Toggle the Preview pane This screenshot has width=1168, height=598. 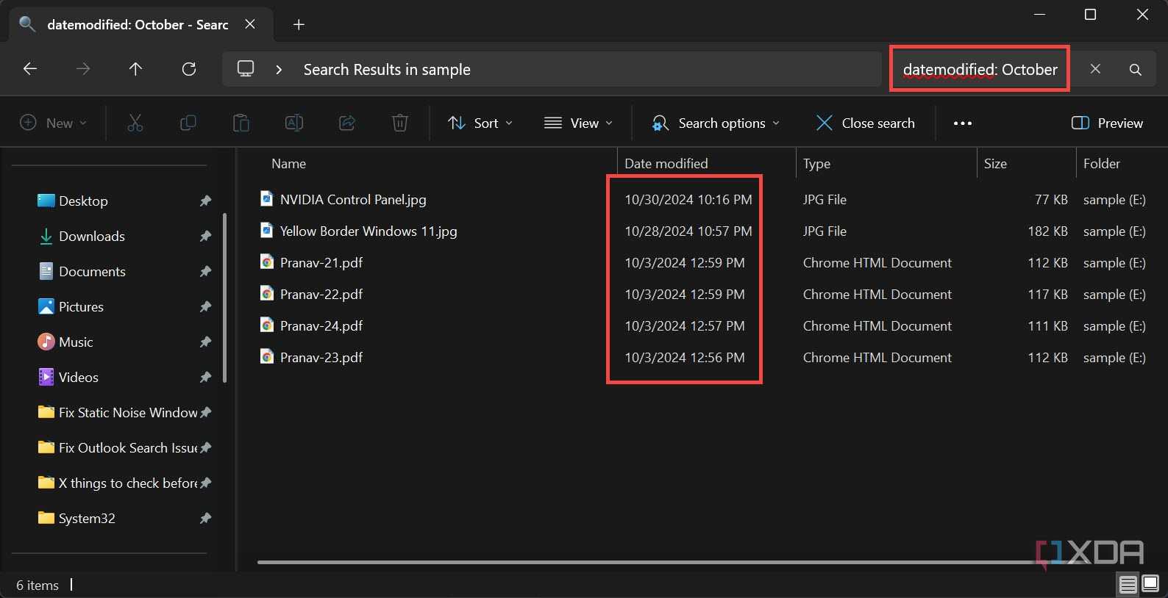point(1107,123)
